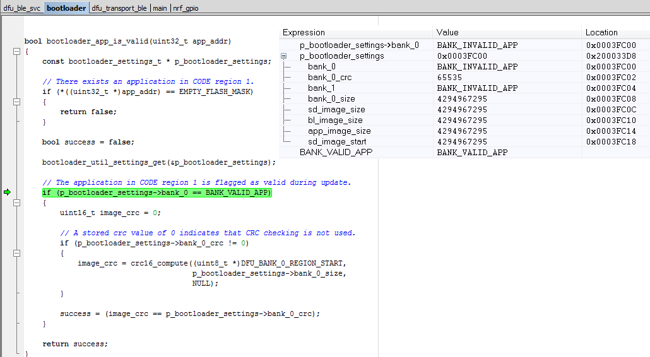
Task: Switch to the main tab
Action: coord(160,8)
